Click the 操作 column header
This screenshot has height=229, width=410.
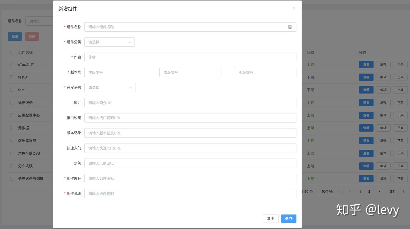point(363,53)
